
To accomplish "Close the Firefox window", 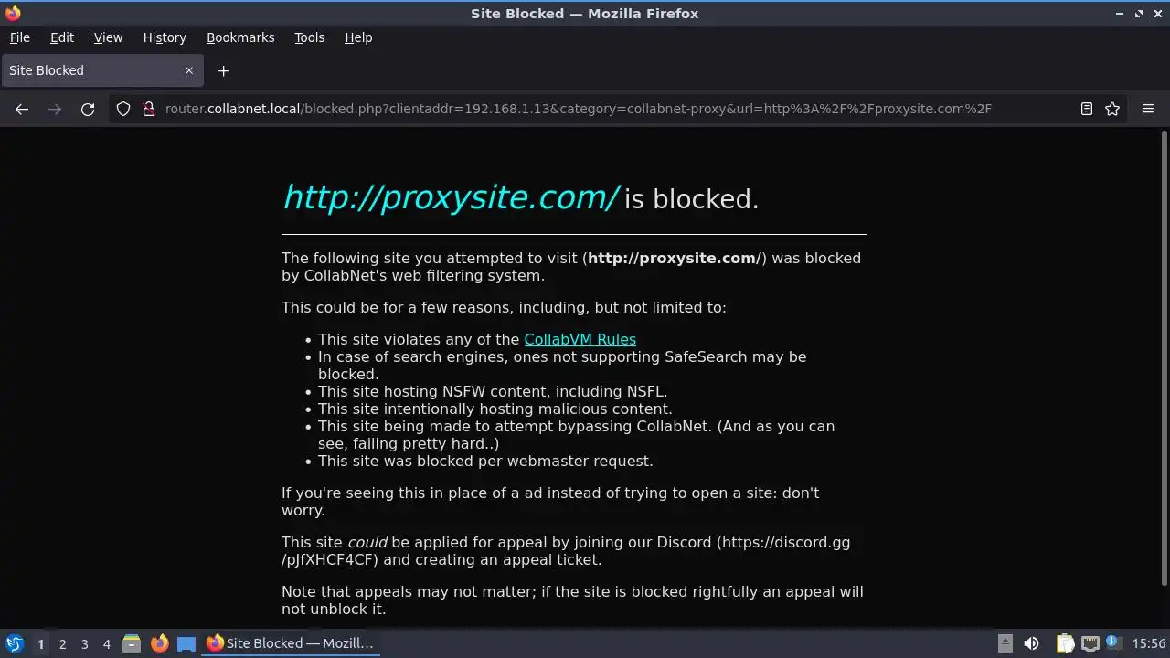I will coord(1157,14).
